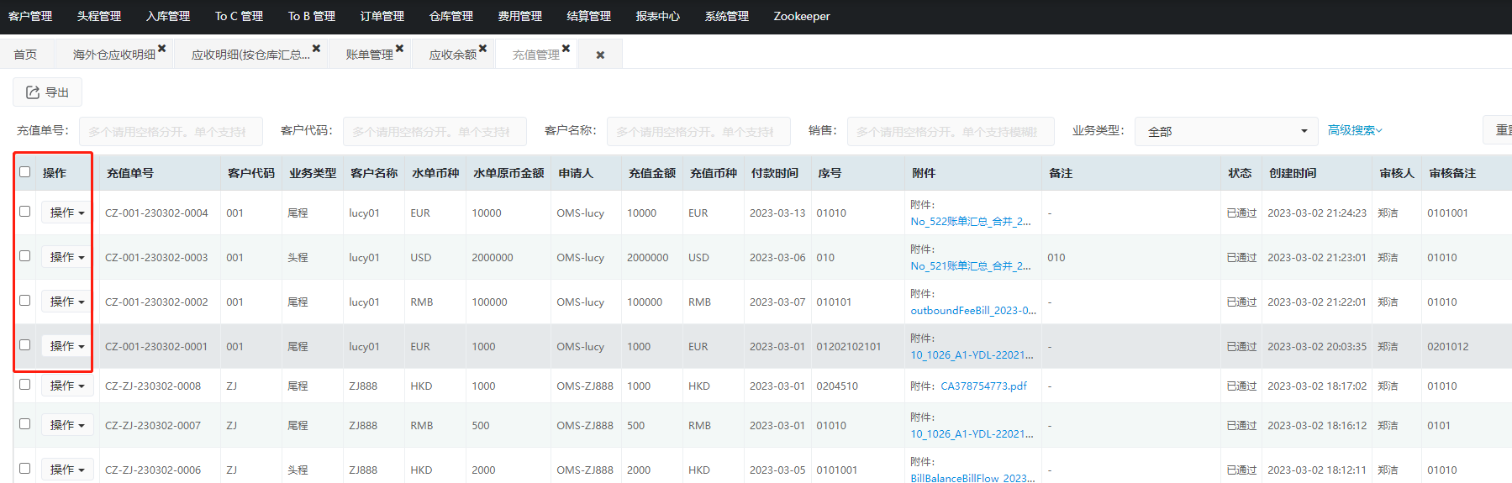The width and height of the screenshot is (1512, 483).
Task: Click 已通过 status in row CZ-ZJ-230302-0008
Action: (x=1241, y=386)
